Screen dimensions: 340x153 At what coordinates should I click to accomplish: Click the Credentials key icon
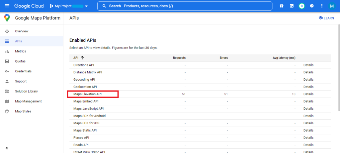(7, 71)
